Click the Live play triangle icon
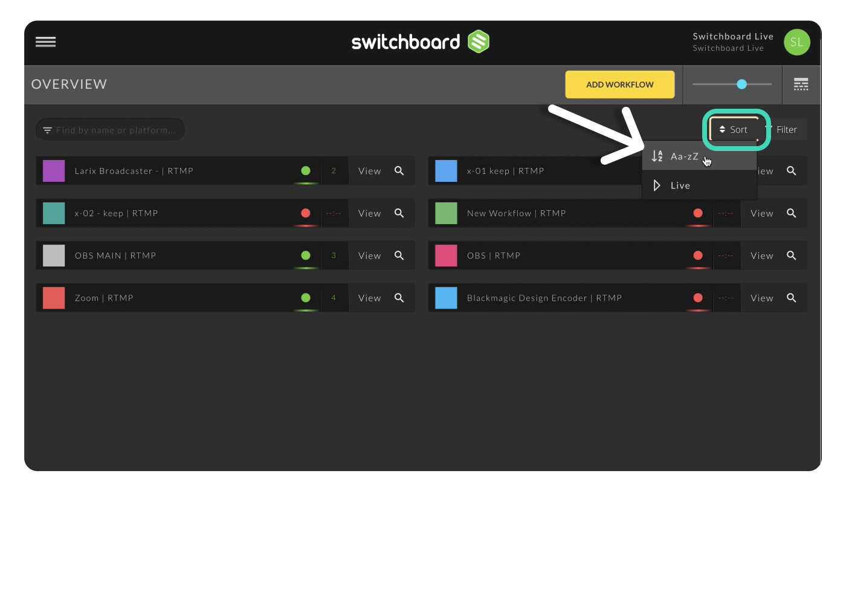The image size is (846, 604). click(x=657, y=185)
